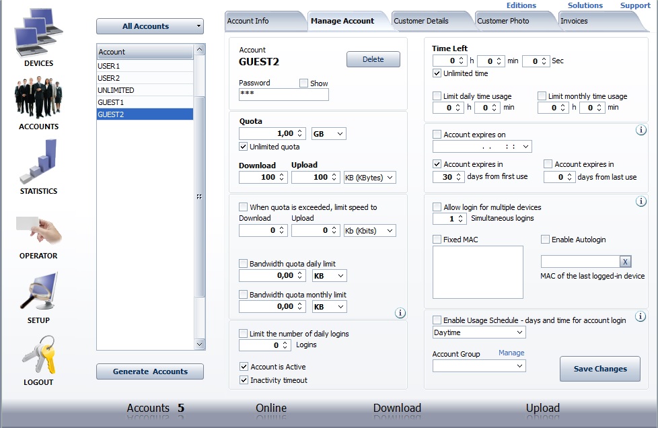Click the Logout keys icon

[x=38, y=355]
